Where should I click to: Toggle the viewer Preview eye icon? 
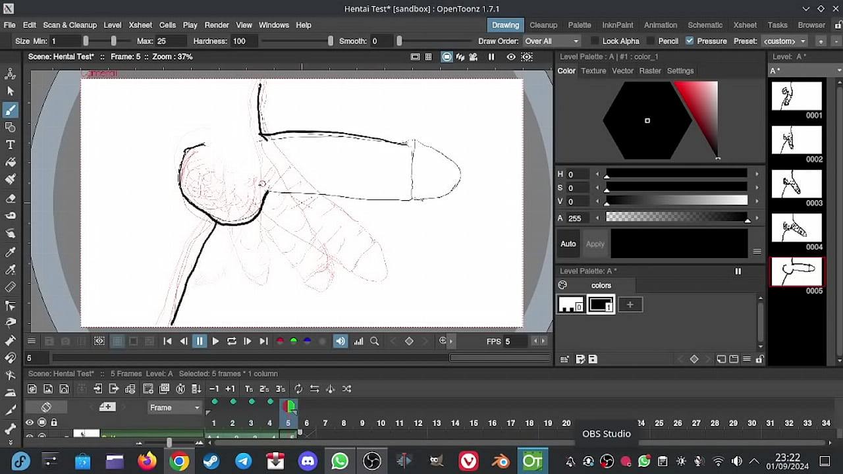pyautogui.click(x=511, y=57)
